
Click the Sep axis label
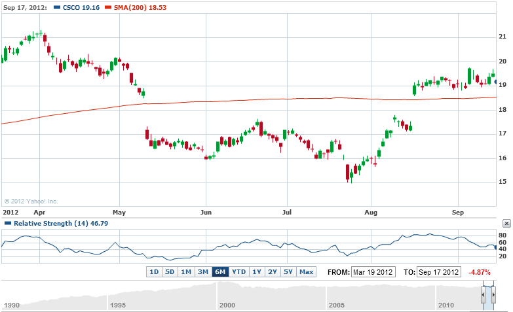458,213
